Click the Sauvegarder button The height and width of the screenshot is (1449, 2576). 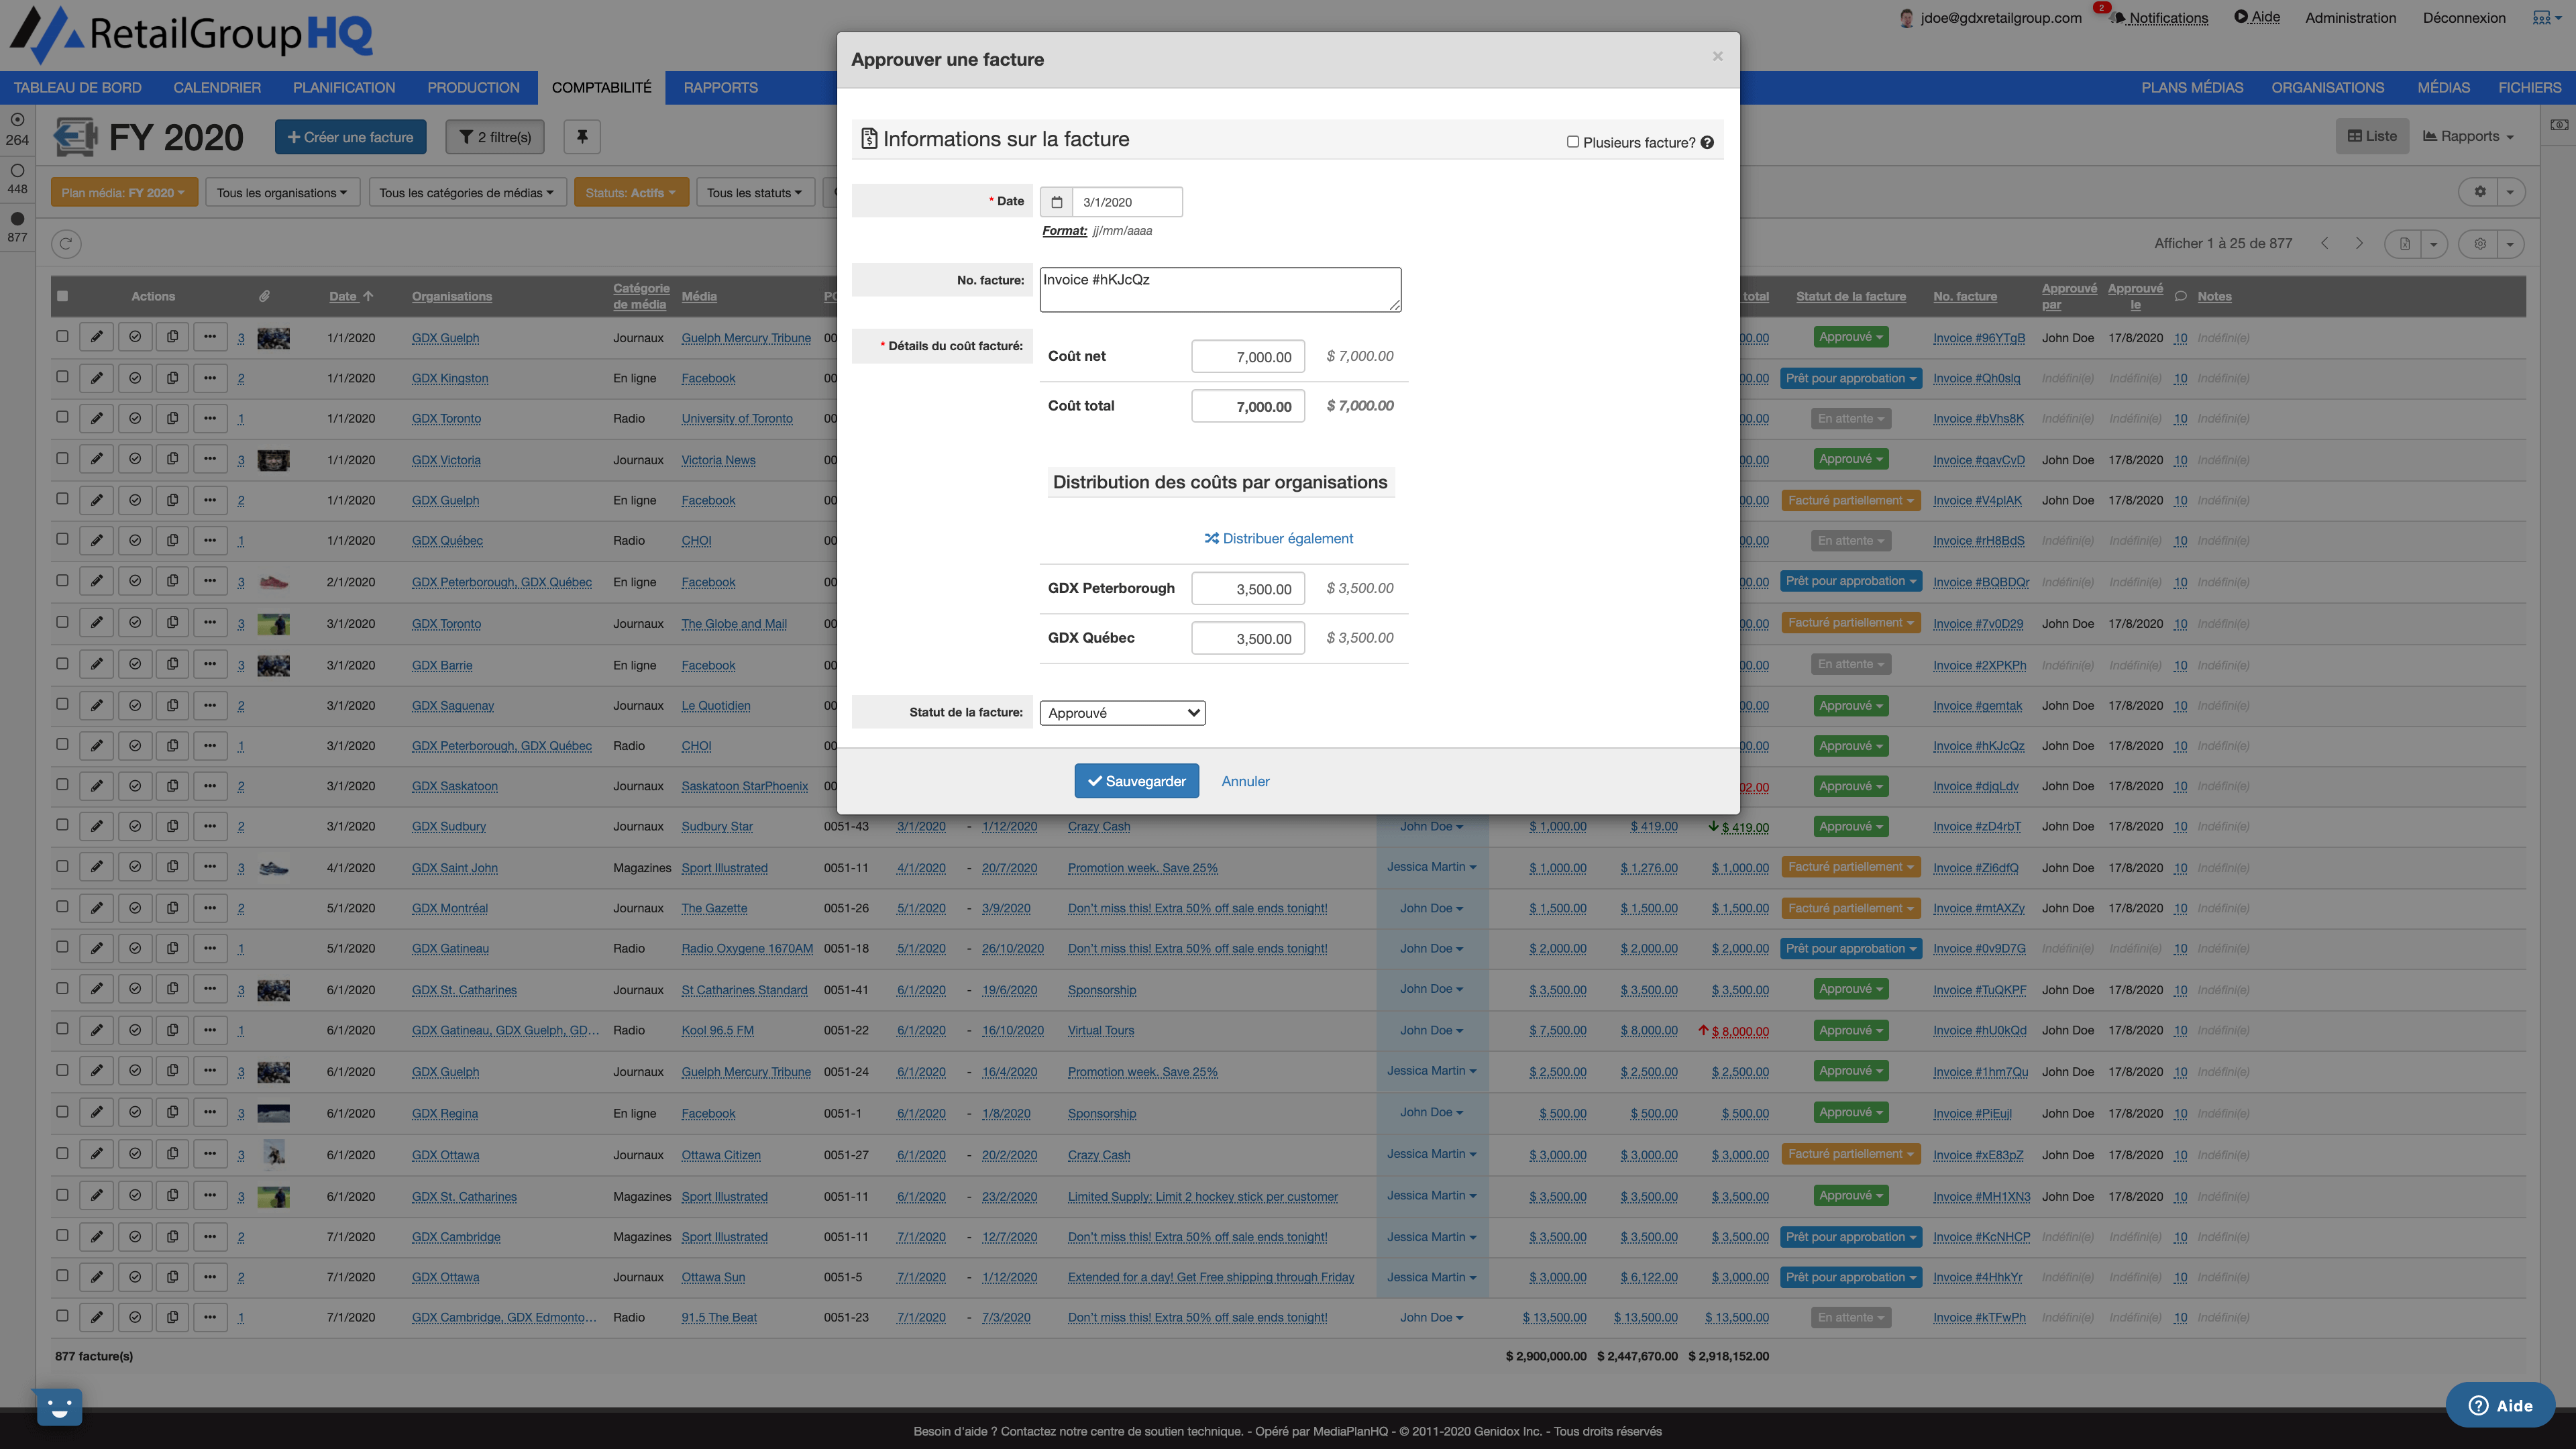click(1137, 781)
